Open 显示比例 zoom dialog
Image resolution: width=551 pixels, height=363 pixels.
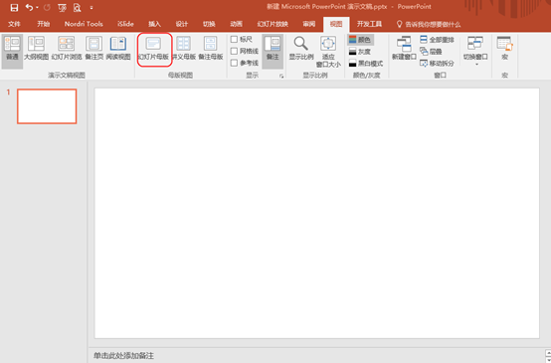(301, 49)
